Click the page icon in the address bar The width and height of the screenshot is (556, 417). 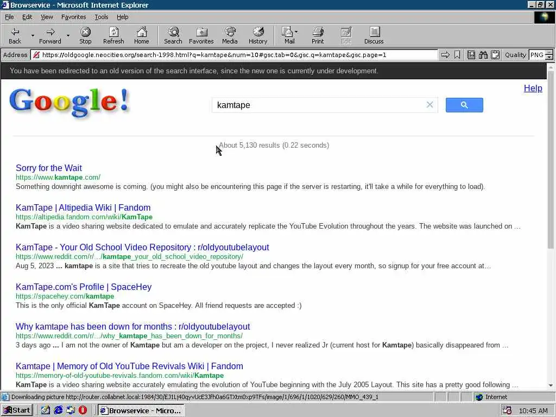pyautogui.click(x=36, y=55)
